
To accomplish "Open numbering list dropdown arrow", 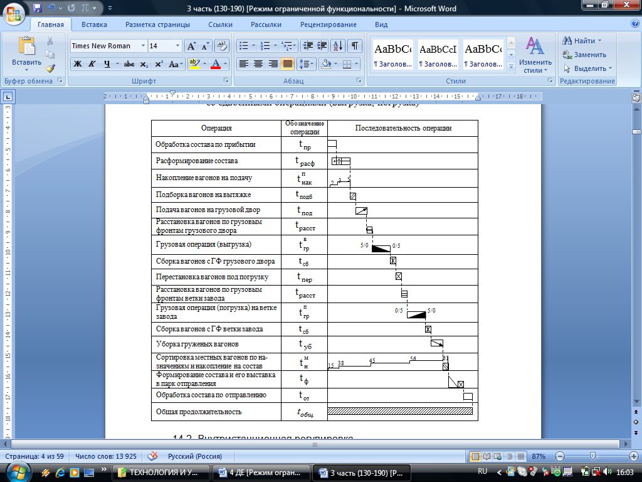I will click(275, 46).
